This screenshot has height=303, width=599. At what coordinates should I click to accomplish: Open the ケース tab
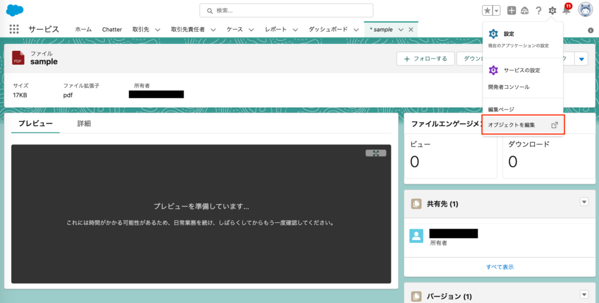click(x=235, y=29)
